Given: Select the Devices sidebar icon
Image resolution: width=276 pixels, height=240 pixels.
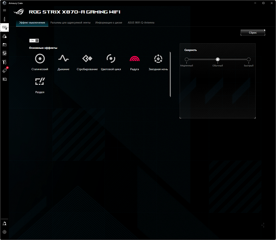Looking at the screenshot, I should tap(4, 28).
